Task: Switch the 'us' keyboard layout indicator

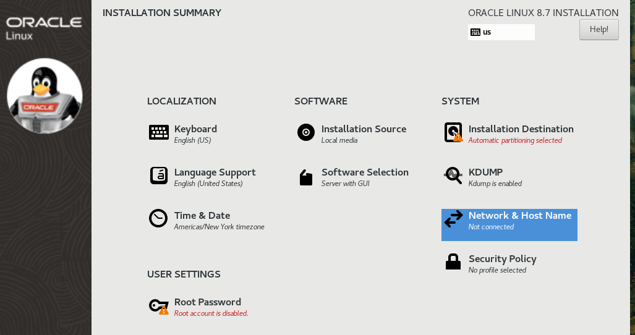Action: 501,32
